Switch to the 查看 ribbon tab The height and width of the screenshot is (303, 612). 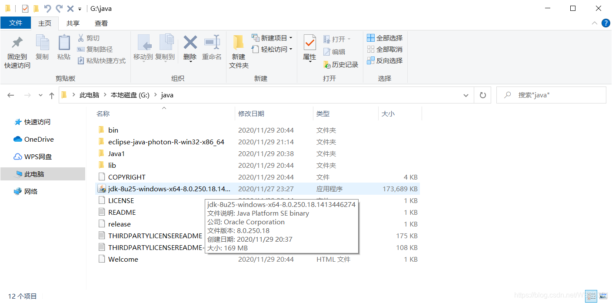101,23
